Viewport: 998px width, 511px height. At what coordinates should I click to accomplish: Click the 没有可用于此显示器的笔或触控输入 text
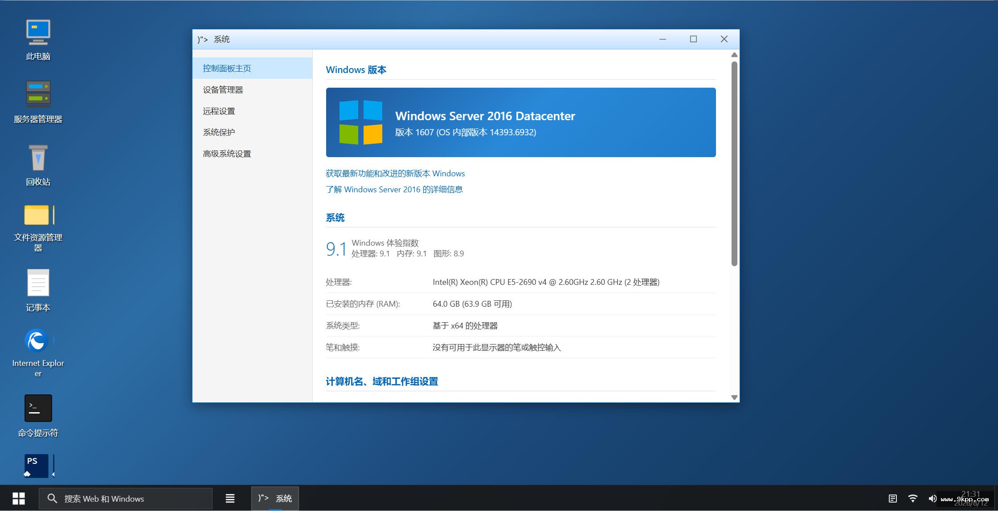[x=497, y=348]
